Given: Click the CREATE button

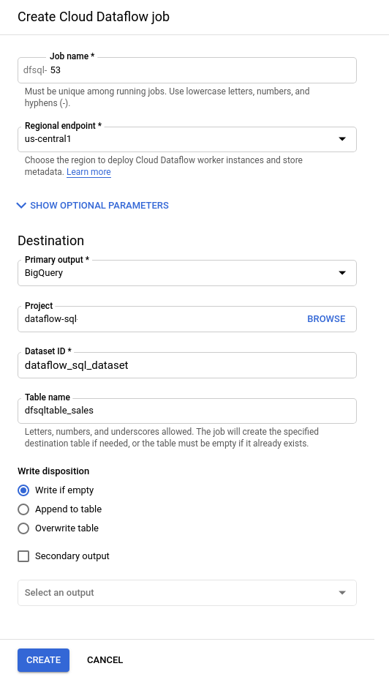Looking at the screenshot, I should [x=43, y=660].
